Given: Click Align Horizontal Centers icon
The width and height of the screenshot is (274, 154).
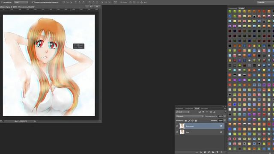Looking at the screenshot, I should [x=80, y=2].
